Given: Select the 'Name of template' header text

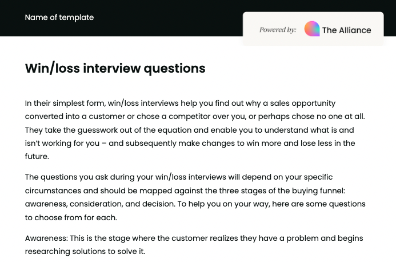Looking at the screenshot, I should (x=59, y=18).
